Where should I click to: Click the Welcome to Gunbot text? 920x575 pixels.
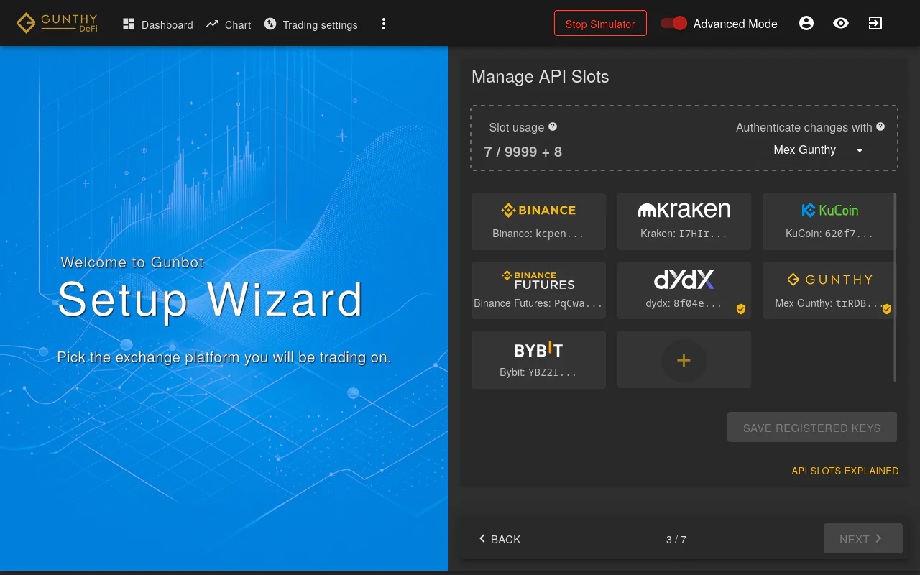(x=132, y=262)
